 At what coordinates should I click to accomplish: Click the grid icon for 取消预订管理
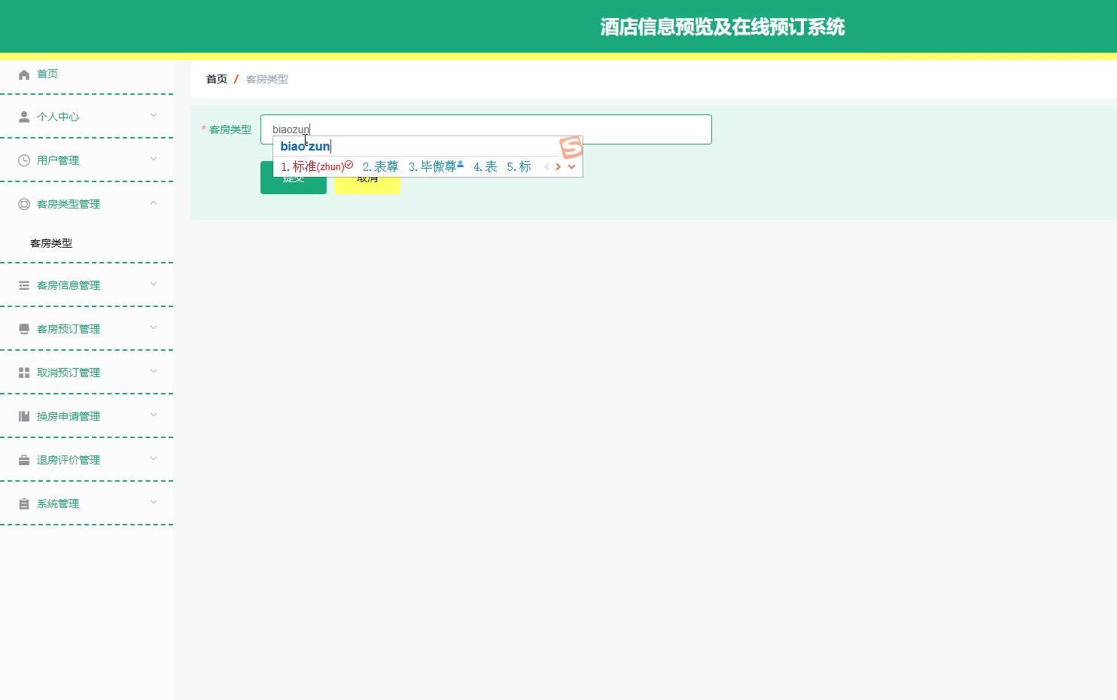[x=24, y=373]
